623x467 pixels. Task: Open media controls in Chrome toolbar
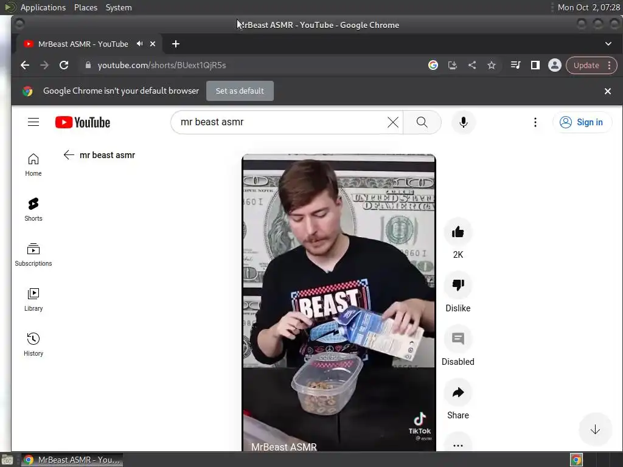(x=515, y=65)
